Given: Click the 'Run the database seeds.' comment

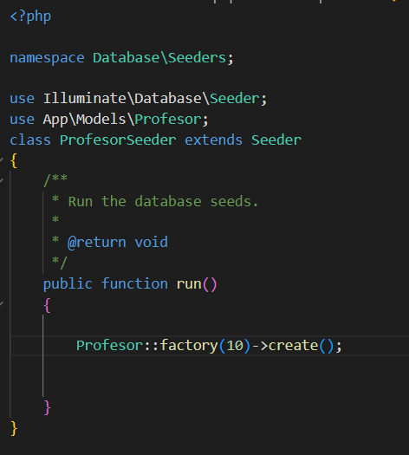Looking at the screenshot, I should tap(163, 201).
